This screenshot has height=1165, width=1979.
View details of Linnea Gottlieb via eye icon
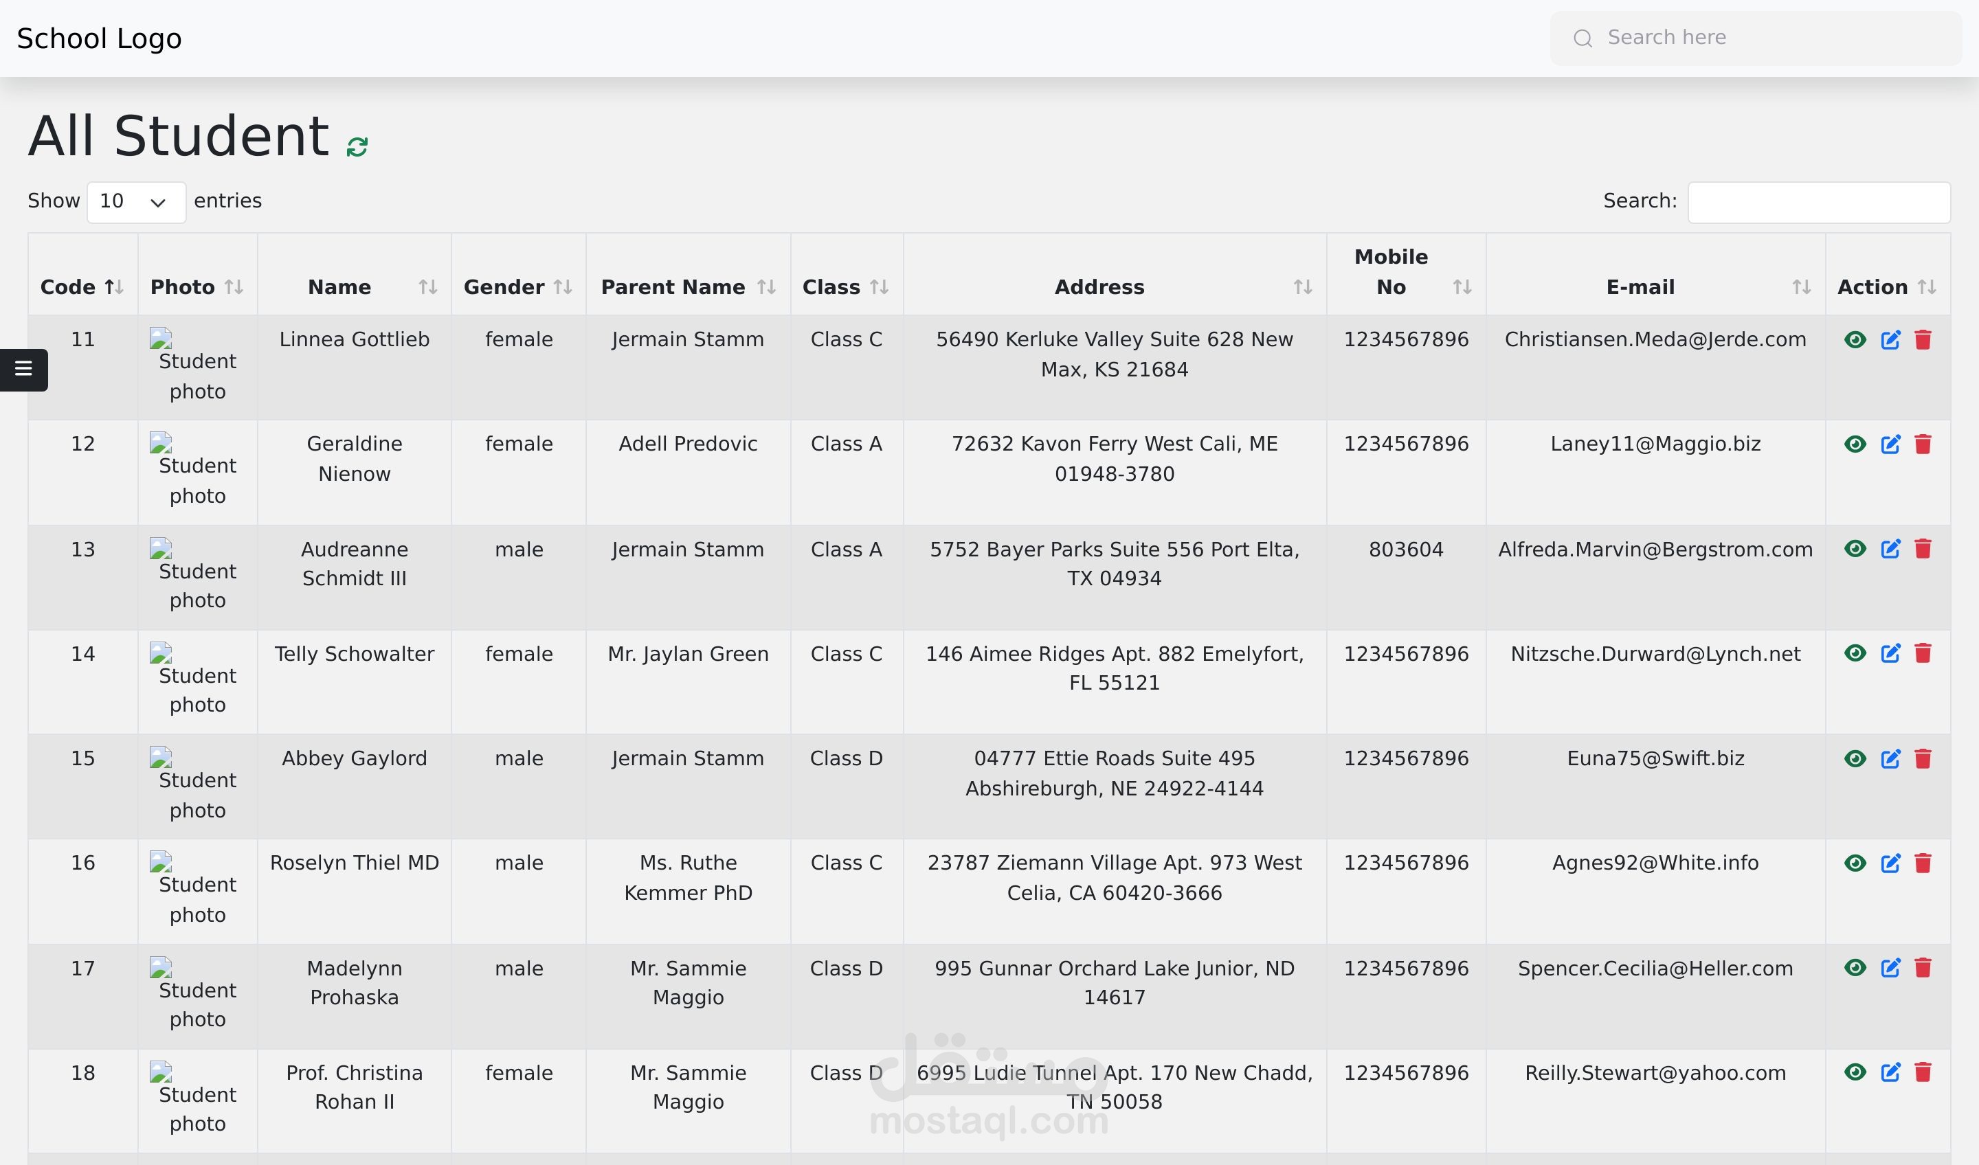1855,340
